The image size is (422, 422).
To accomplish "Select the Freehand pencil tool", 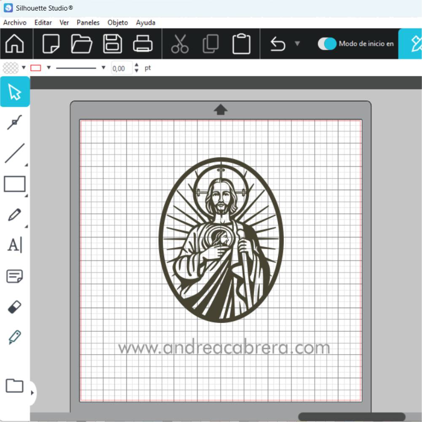I will (15, 215).
